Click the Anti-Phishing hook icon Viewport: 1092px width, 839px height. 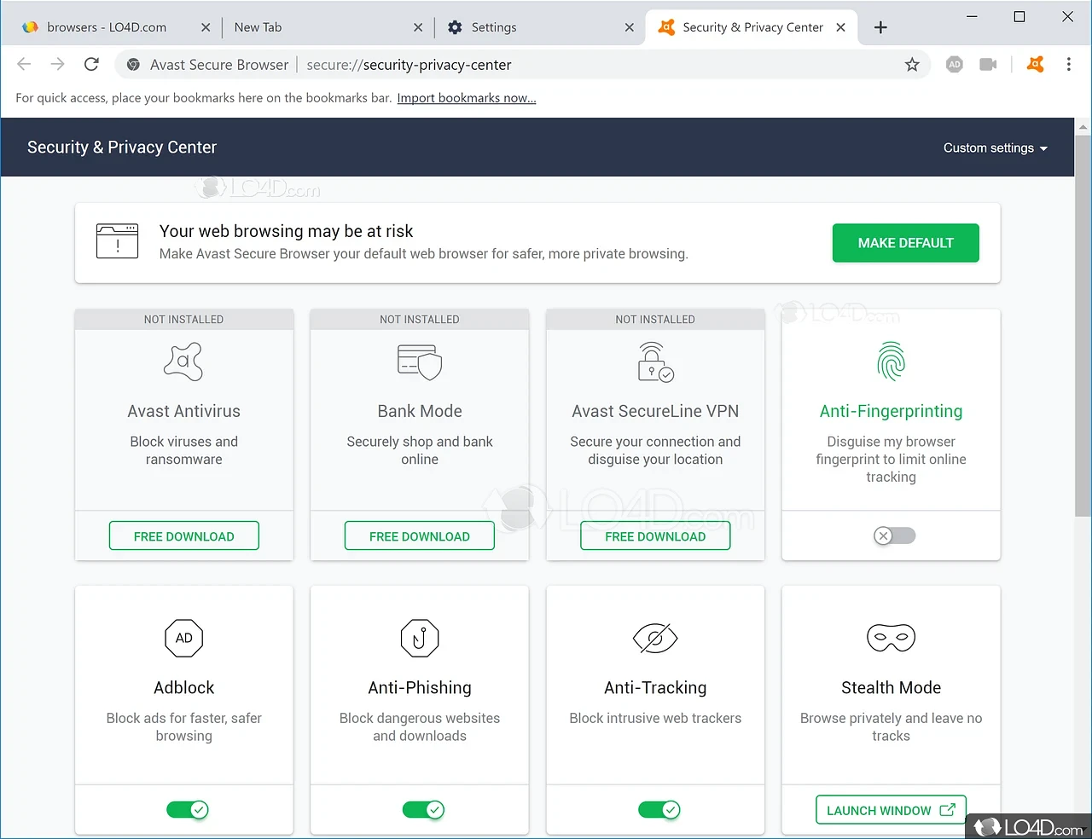(420, 638)
